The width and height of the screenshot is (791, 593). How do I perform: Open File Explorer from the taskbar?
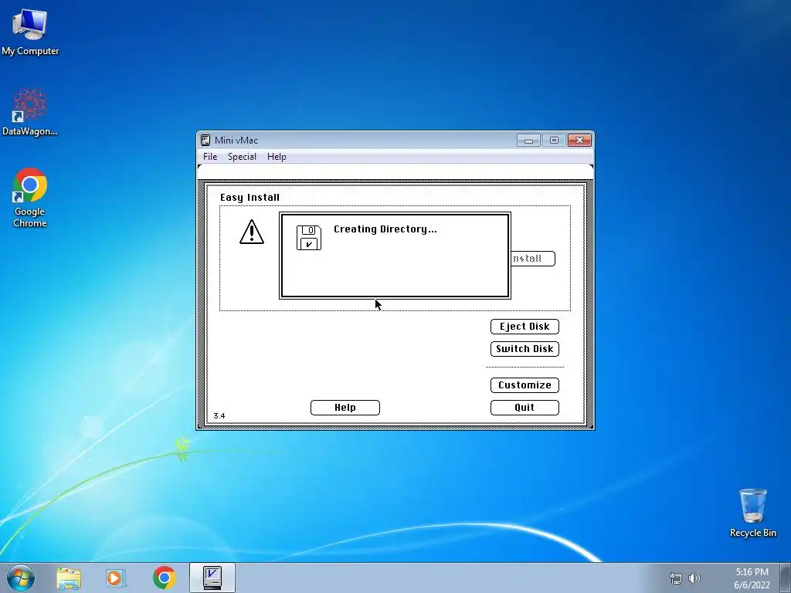[x=69, y=578]
